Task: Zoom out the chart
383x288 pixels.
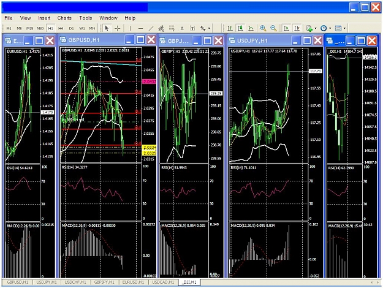Action: [x=273, y=28]
